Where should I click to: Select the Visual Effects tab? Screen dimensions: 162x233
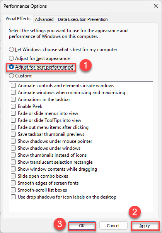coord(18,19)
